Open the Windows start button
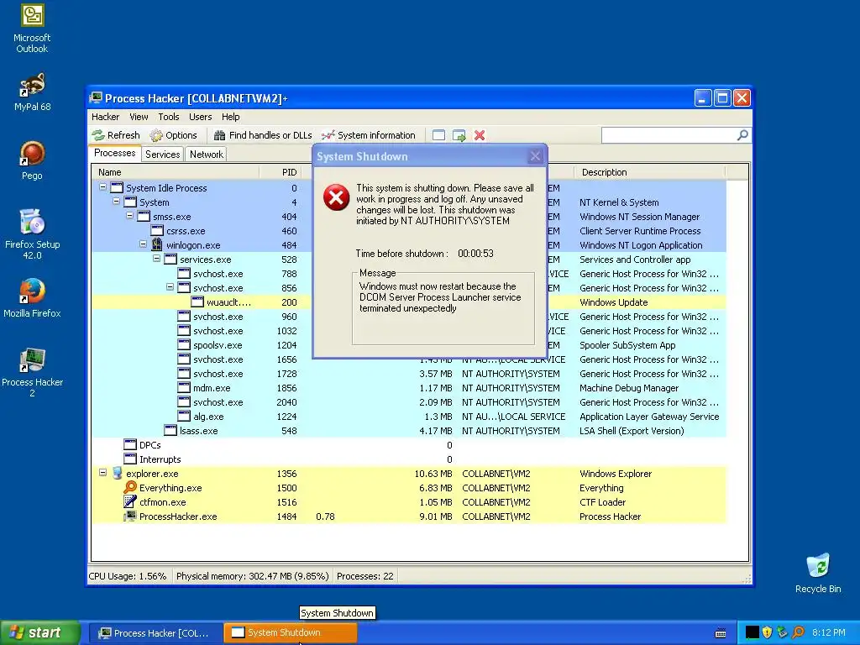The height and width of the screenshot is (645, 860). point(39,632)
